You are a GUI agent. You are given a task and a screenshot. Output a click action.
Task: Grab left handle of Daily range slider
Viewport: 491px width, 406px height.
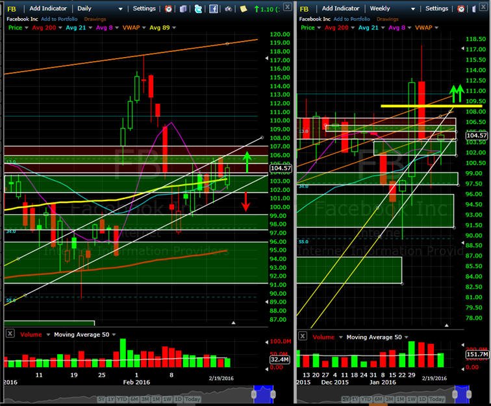254,394
